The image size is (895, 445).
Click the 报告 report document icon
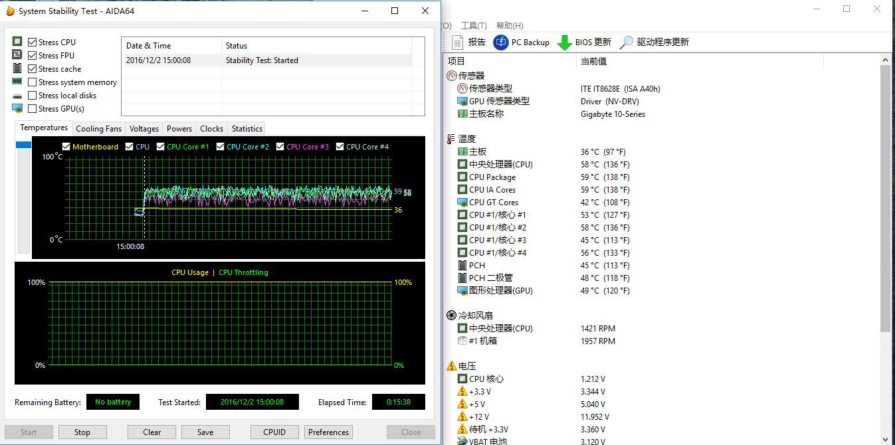457,42
